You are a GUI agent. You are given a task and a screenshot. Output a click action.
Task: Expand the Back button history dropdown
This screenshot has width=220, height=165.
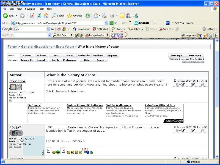click(16, 16)
